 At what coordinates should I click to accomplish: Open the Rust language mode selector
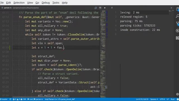pyautogui.click(x=173, y=99)
